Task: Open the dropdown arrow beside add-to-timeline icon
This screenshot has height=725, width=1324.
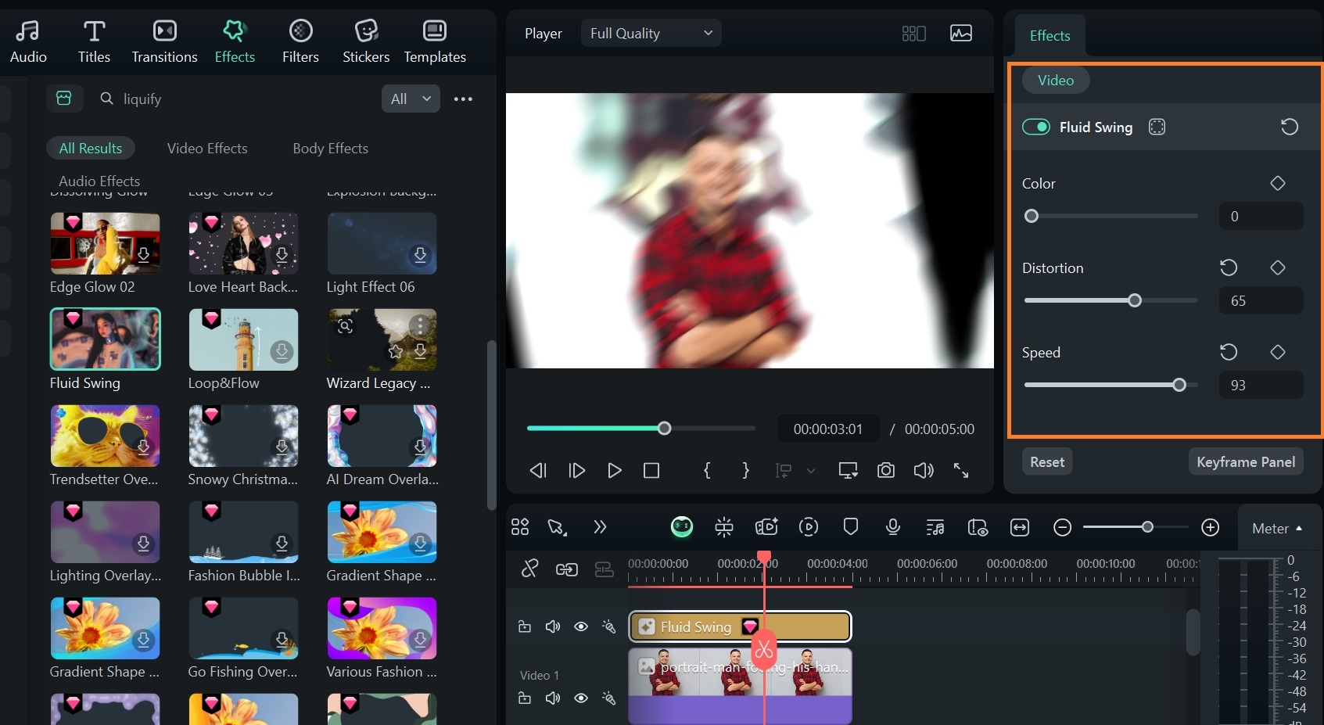Action: (811, 470)
